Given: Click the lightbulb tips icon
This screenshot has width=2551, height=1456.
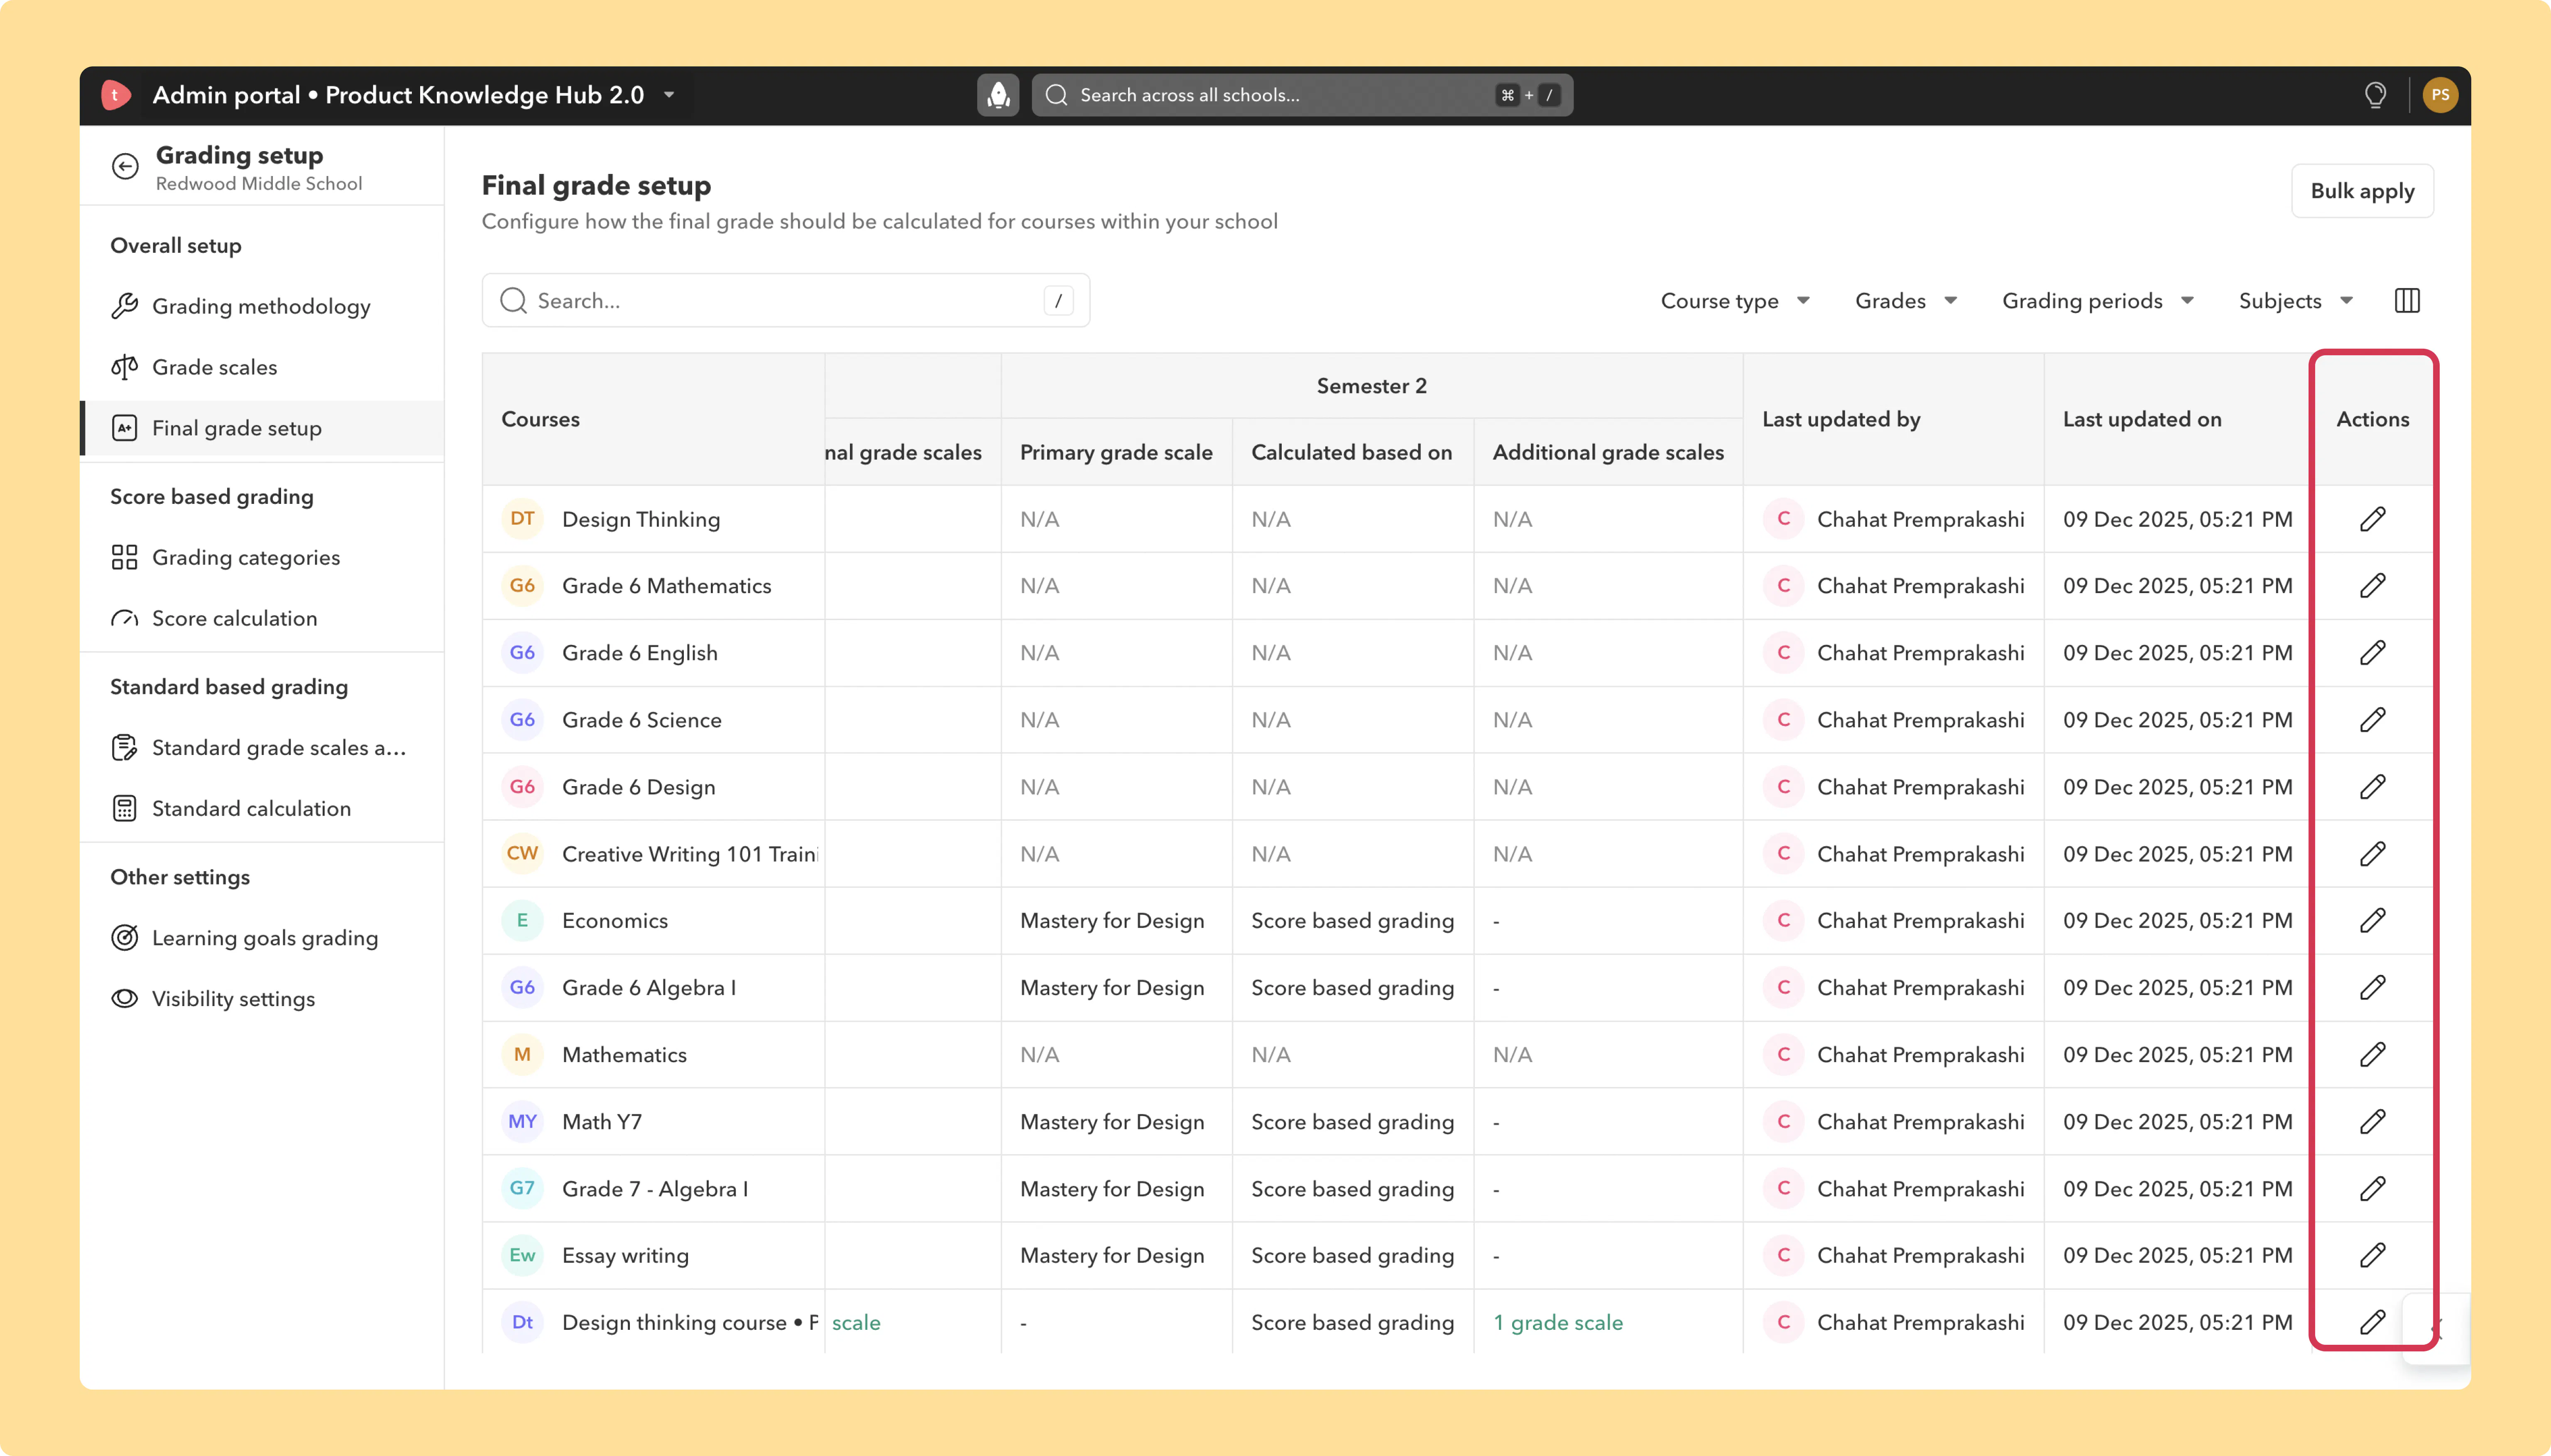Looking at the screenshot, I should [2375, 95].
